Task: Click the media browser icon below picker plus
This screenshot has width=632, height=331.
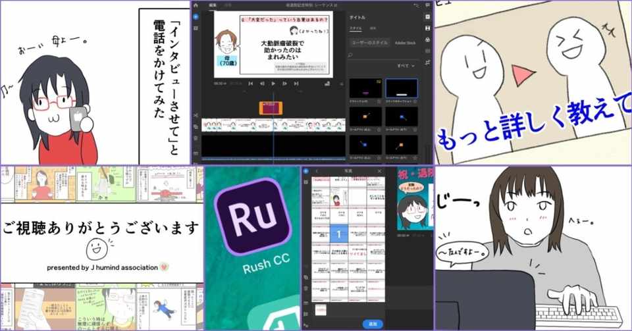Action: (x=305, y=182)
